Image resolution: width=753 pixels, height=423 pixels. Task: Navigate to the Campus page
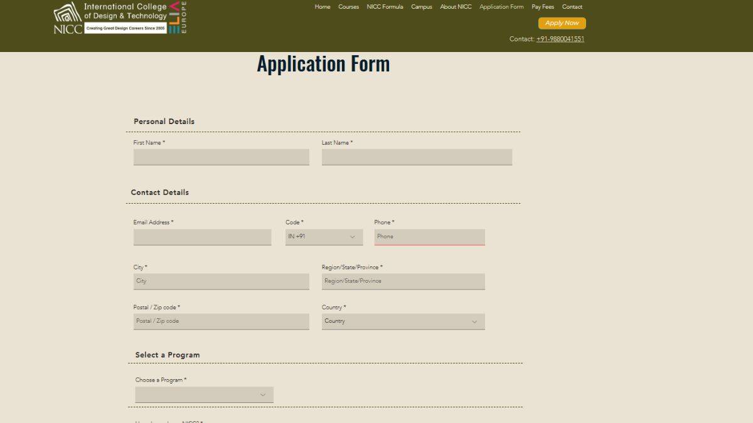pos(421,7)
